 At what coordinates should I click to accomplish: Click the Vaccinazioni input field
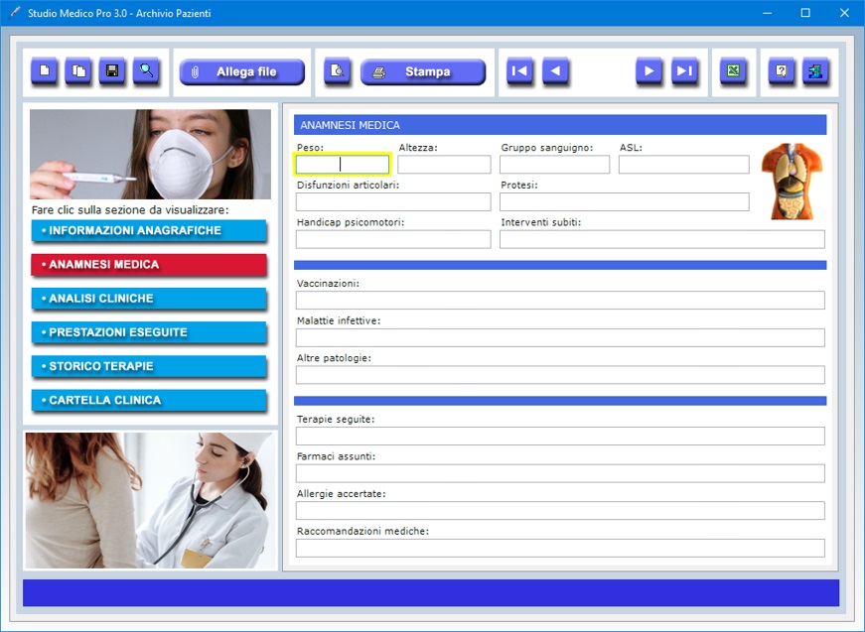560,301
